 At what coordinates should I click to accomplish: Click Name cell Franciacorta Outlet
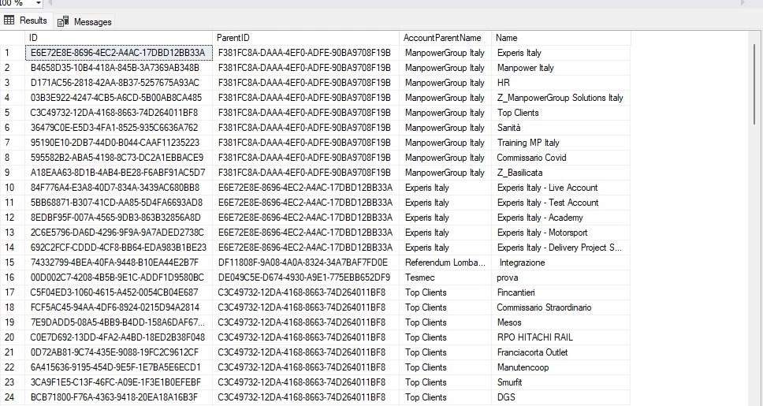click(561, 352)
